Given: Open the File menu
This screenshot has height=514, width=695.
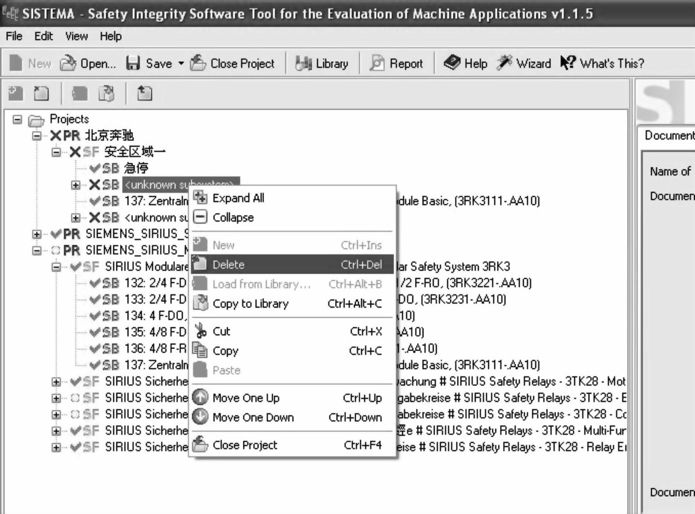Looking at the screenshot, I should tap(14, 36).
